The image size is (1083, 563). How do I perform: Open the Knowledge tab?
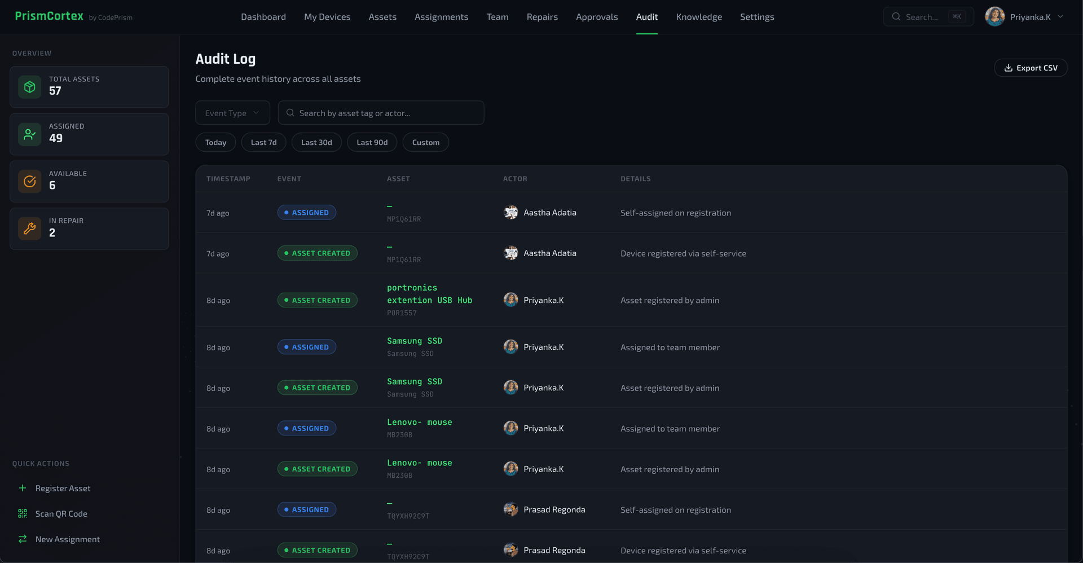tap(699, 17)
